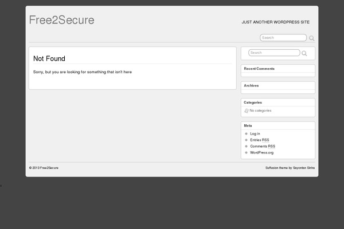The height and width of the screenshot is (229, 344).
Task: Click the bullet next to WordPress.org
Action: pos(247,153)
